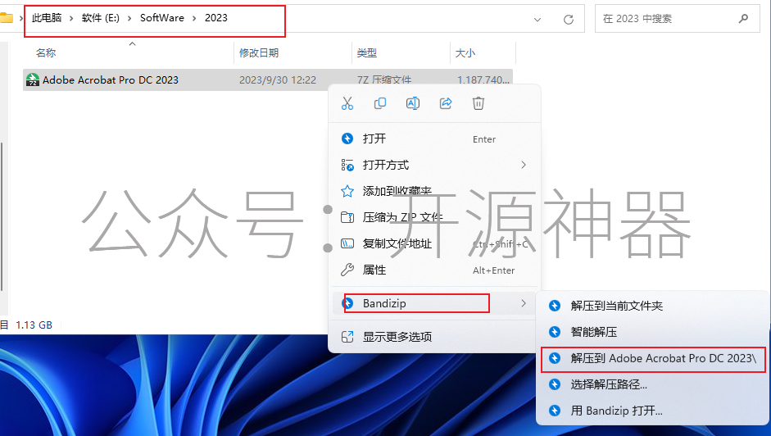Open the Bandizip submenu entry
771x436 pixels.
(x=434, y=303)
